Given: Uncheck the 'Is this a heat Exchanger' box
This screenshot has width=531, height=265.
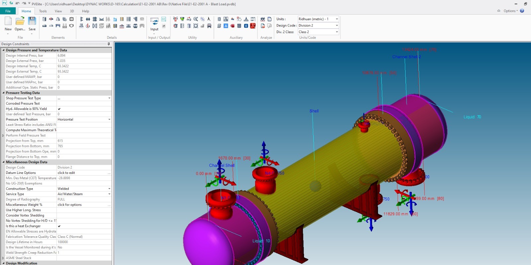Looking at the screenshot, I should [x=59, y=226].
